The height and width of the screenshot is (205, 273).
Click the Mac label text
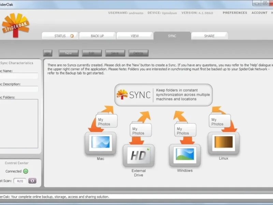pos(100,159)
